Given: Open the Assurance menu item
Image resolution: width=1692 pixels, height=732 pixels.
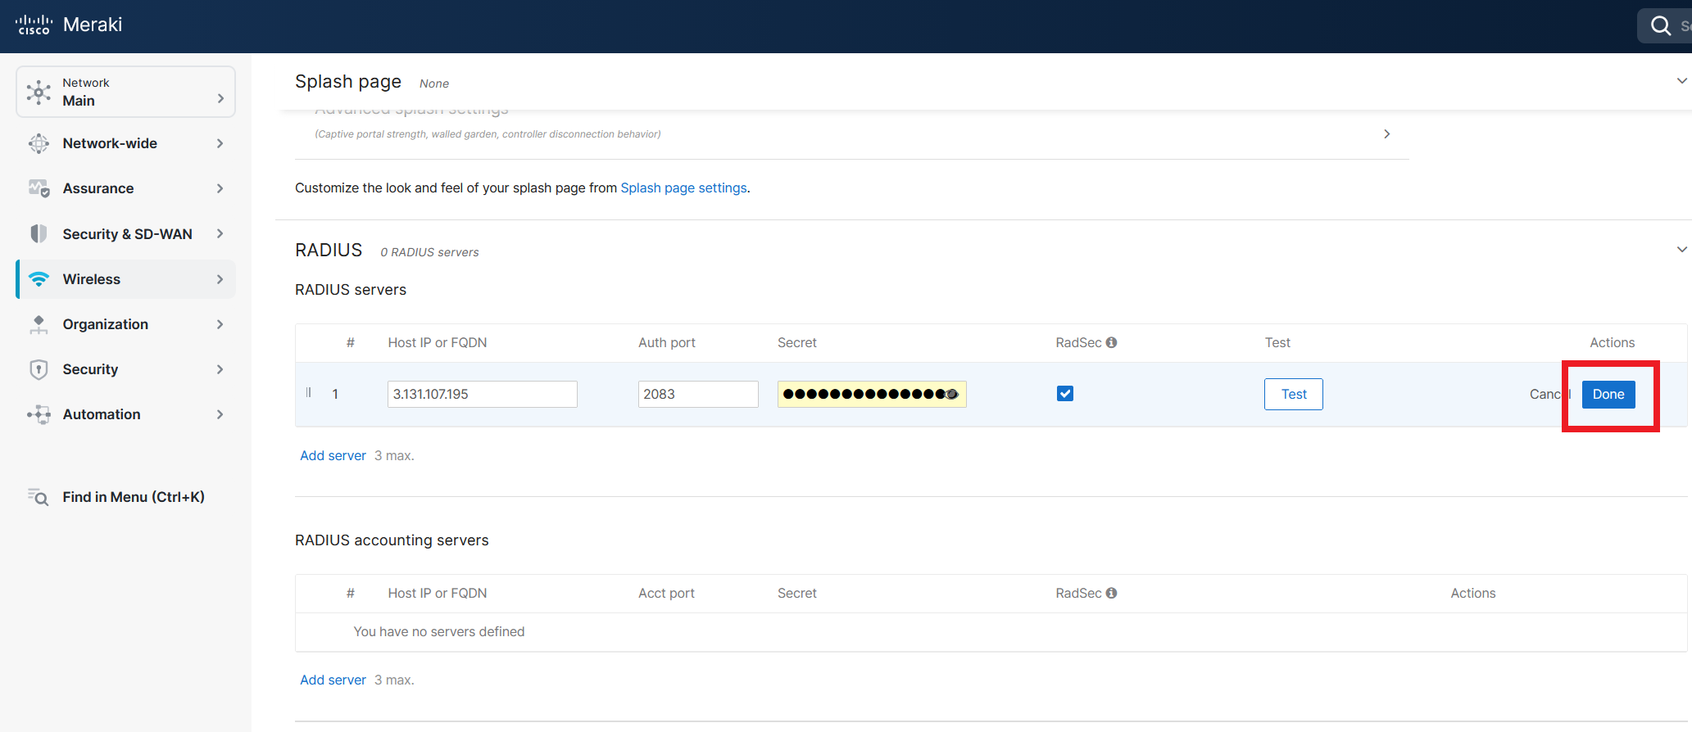Looking at the screenshot, I should (126, 188).
